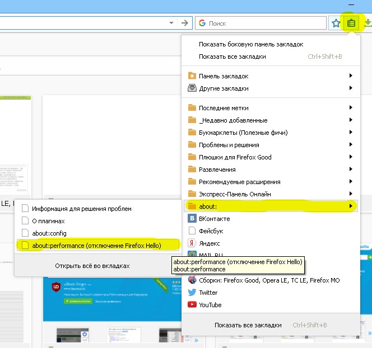
Task: Click the Рекомендуемые расширения folder icon
Action: click(192, 181)
